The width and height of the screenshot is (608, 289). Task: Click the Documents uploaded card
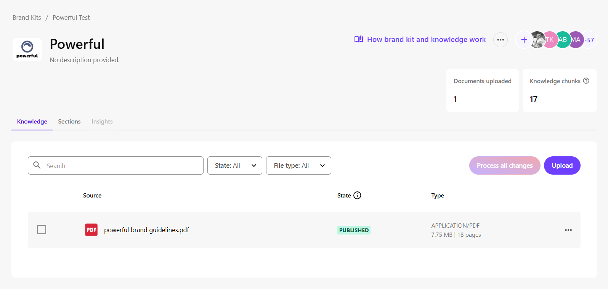[483, 90]
